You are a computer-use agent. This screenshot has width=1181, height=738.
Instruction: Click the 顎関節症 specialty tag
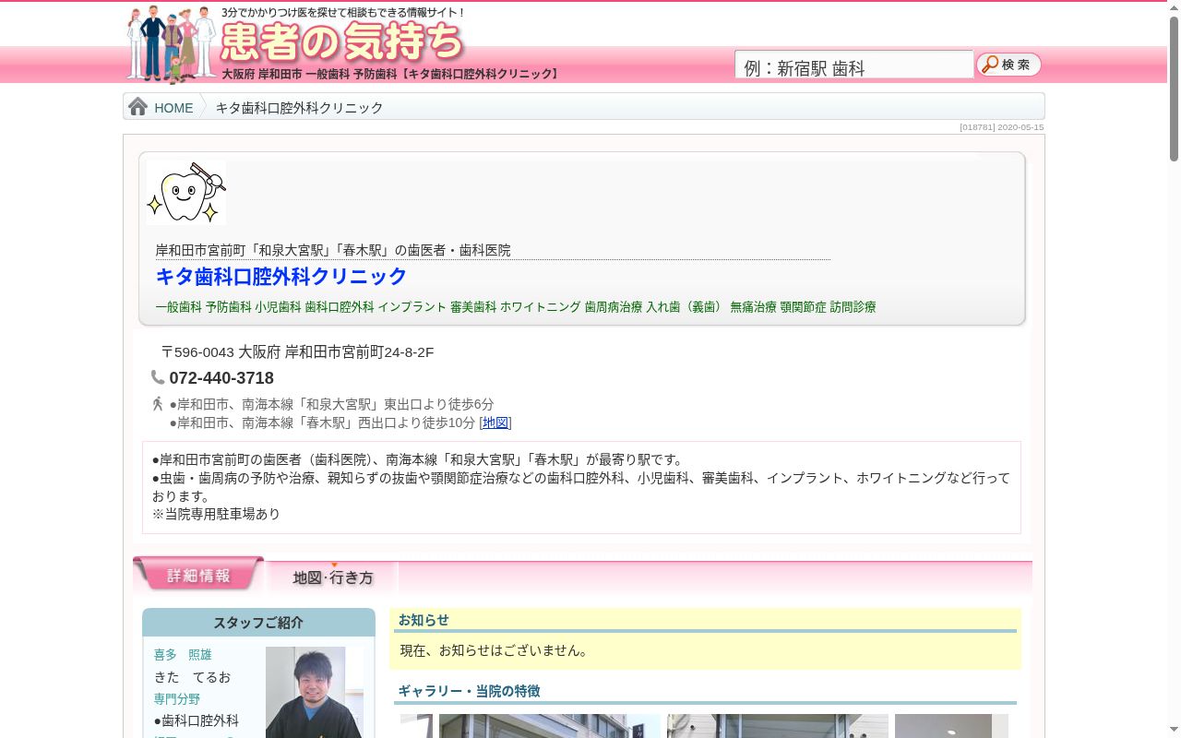[x=804, y=307]
